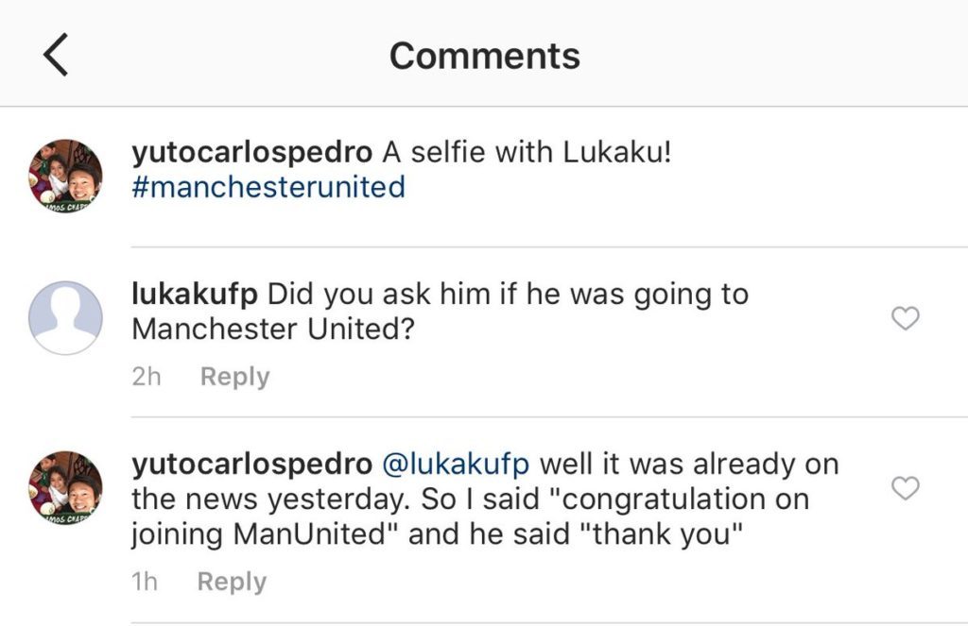
Task: Select the "A selfie with Lukaku!" caption text
Action: pyautogui.click(x=526, y=152)
